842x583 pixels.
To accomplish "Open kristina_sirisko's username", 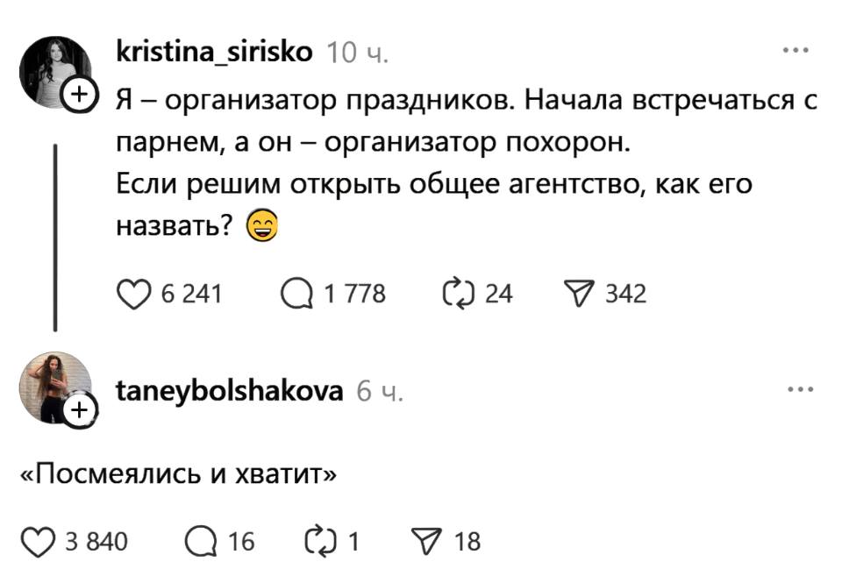I will coord(215,52).
